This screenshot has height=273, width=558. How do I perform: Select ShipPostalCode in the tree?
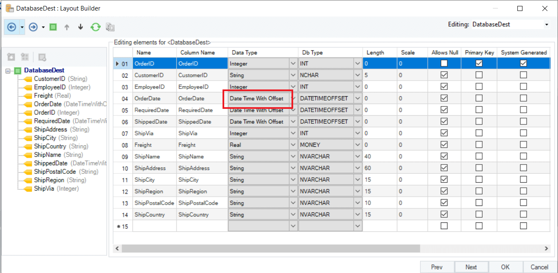55,172
